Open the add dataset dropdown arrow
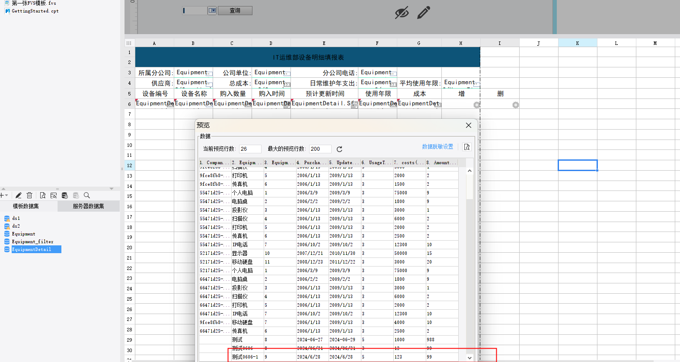The image size is (680, 362). coord(6,195)
